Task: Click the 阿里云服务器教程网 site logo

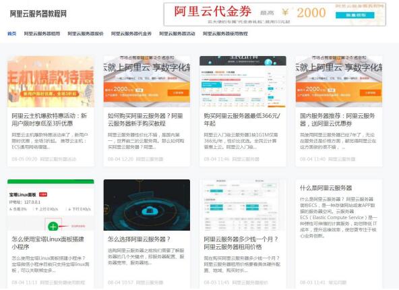Action: coord(38,13)
